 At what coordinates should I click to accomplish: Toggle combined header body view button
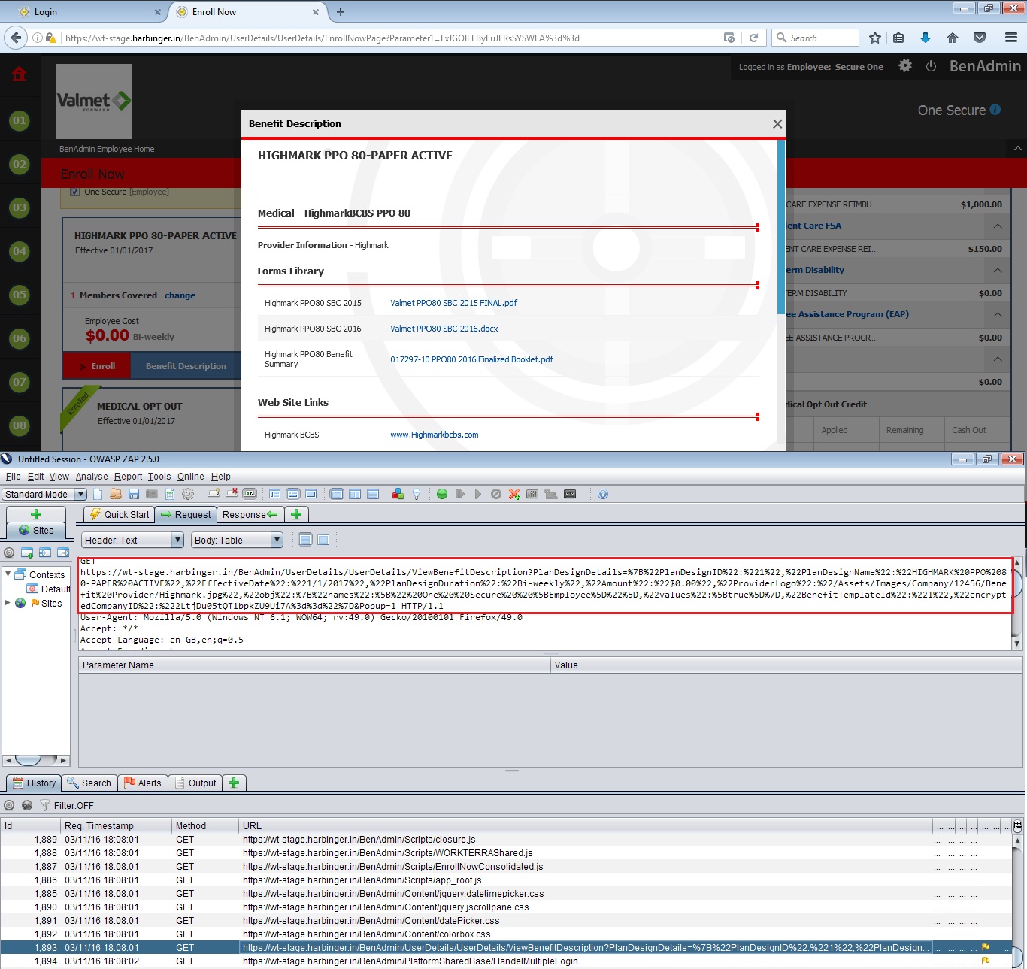click(x=323, y=540)
